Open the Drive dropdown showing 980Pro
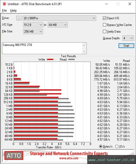 pyautogui.click(x=60, y=18)
